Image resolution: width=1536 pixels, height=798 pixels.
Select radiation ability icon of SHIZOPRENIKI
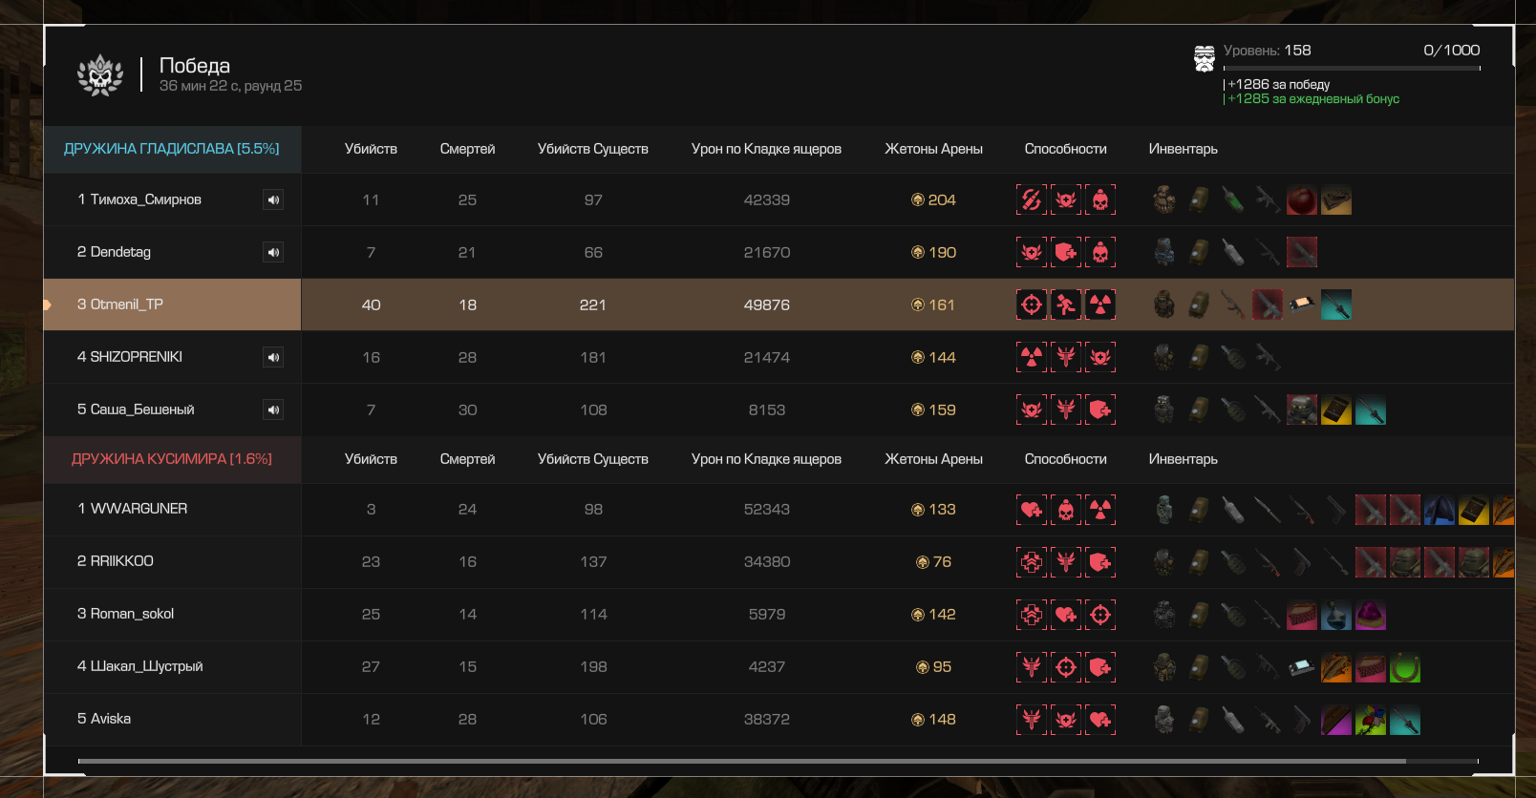pos(1032,357)
